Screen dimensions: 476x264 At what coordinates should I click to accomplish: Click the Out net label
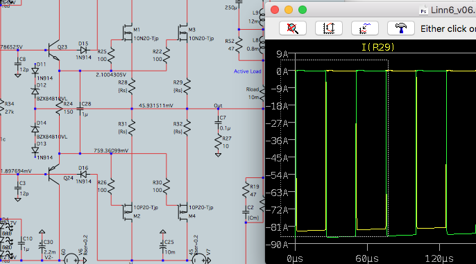coord(218,105)
